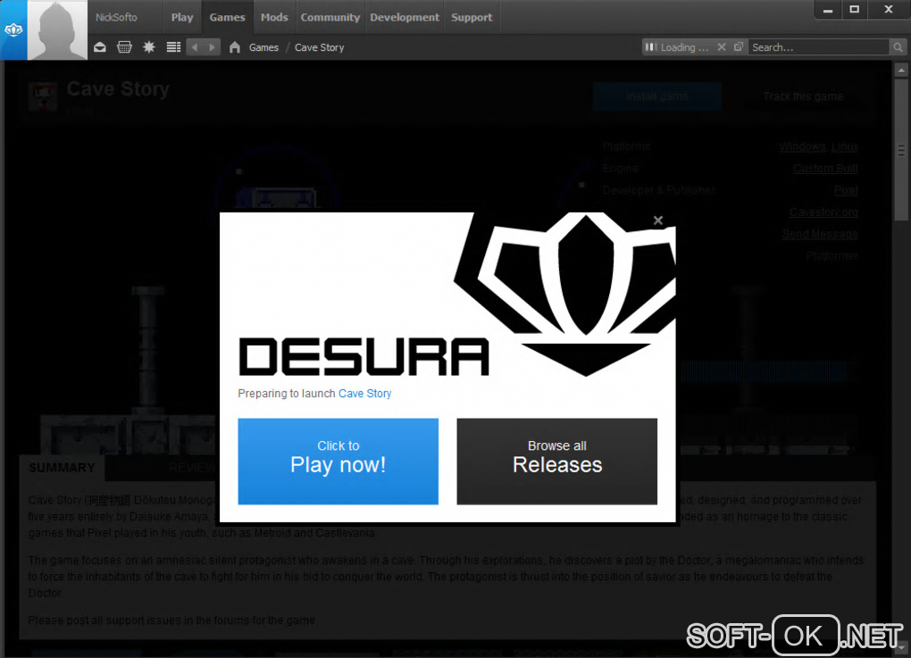
Task: Close the Desura launch dialog
Action: (x=657, y=221)
